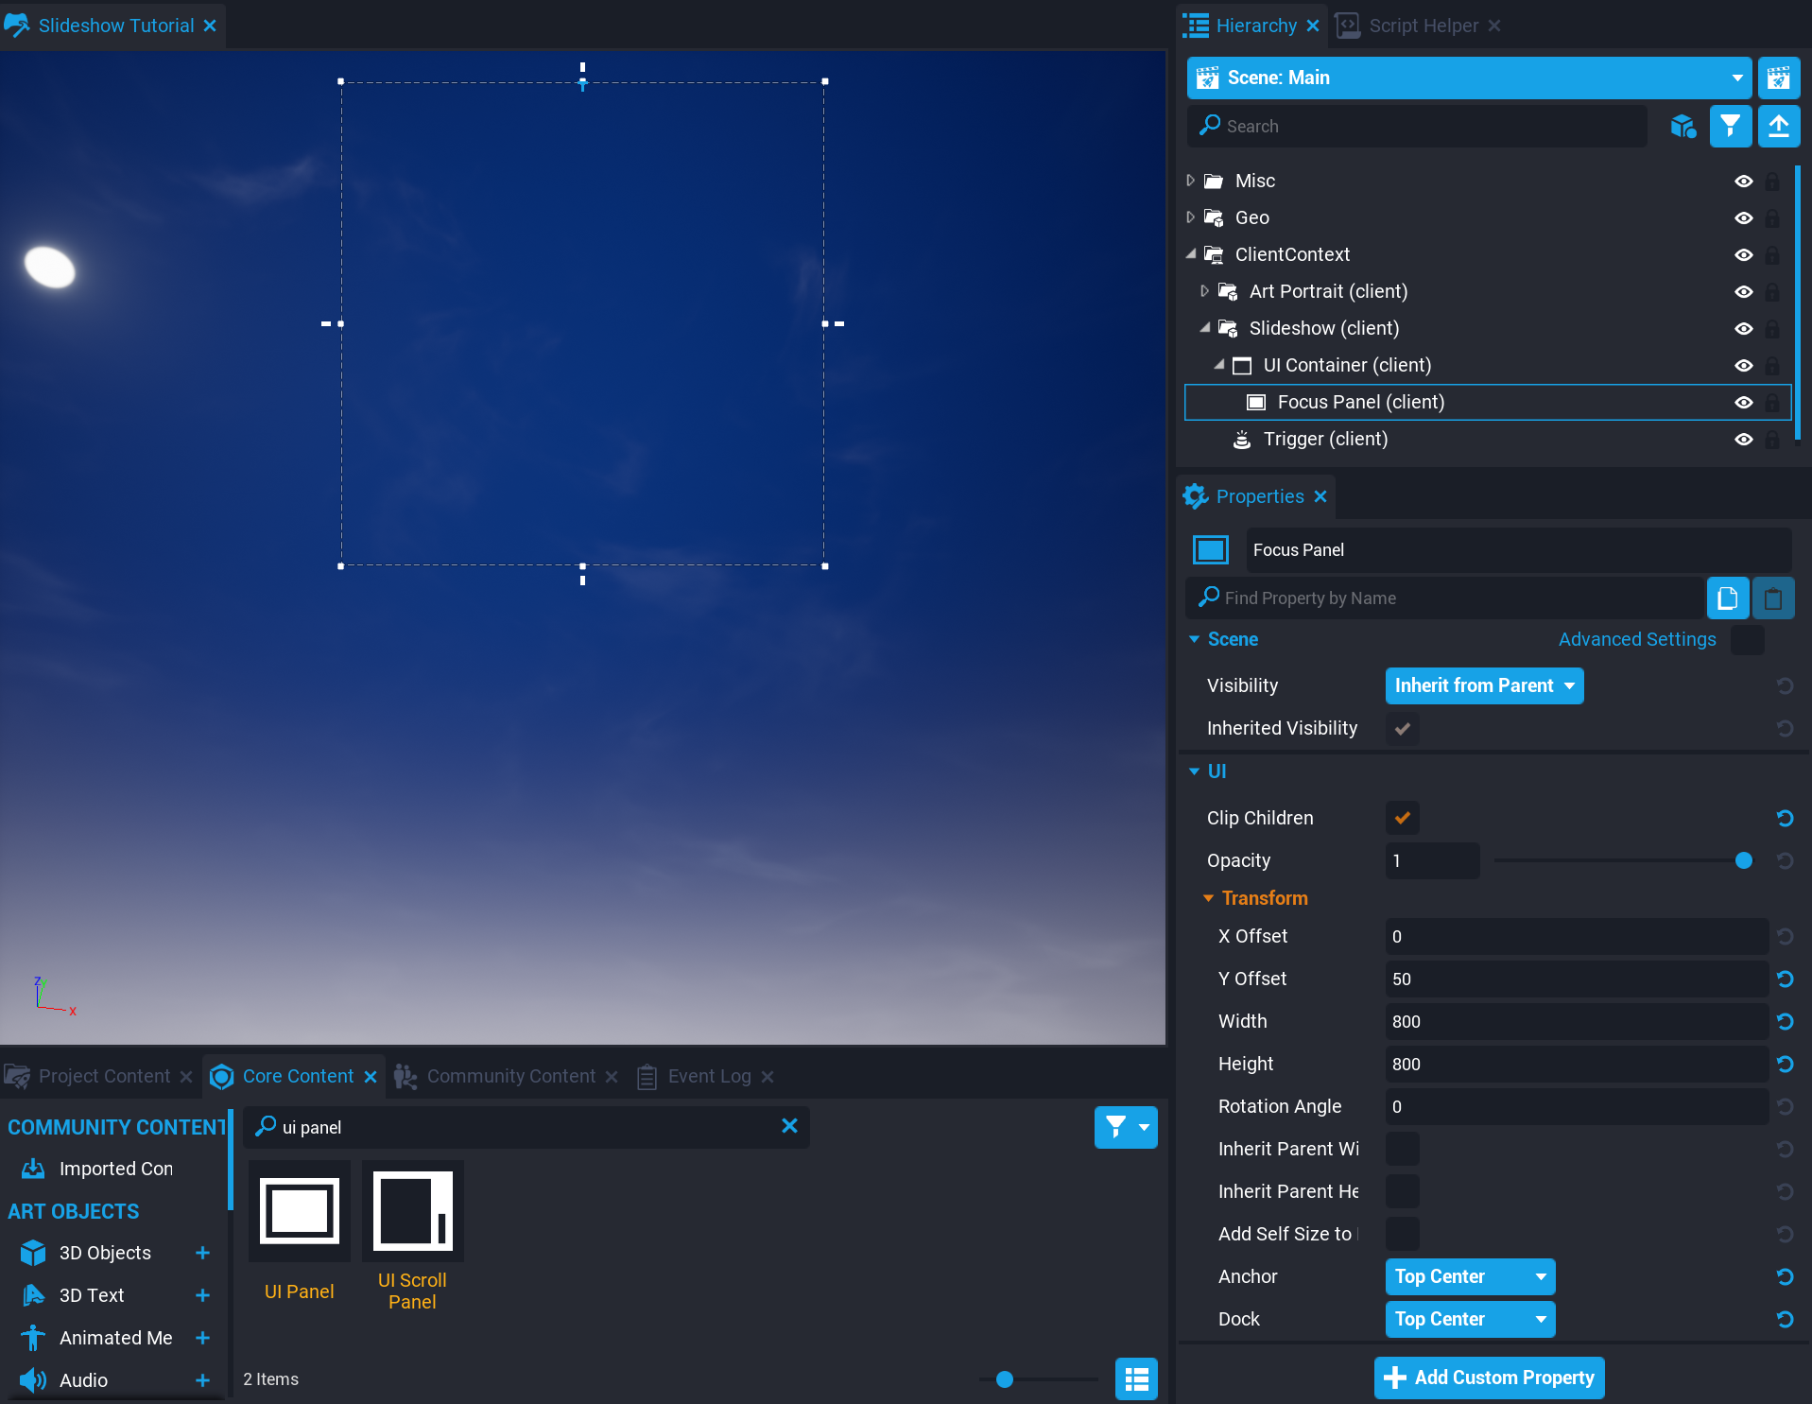Screen dimensions: 1812x1404
Task: Clear the ui panel search text
Action: [789, 1126]
